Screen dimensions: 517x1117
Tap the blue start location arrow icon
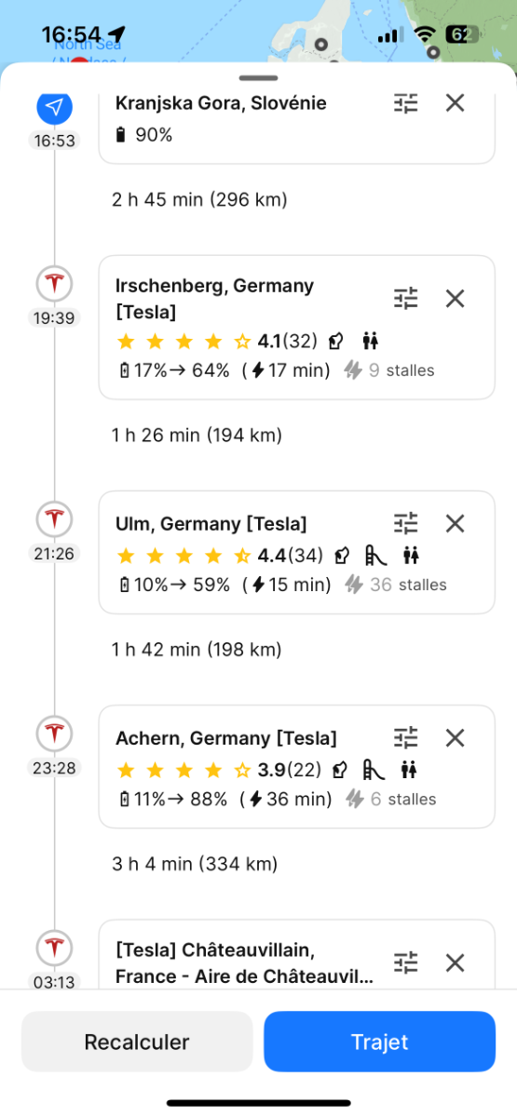pyautogui.click(x=54, y=107)
